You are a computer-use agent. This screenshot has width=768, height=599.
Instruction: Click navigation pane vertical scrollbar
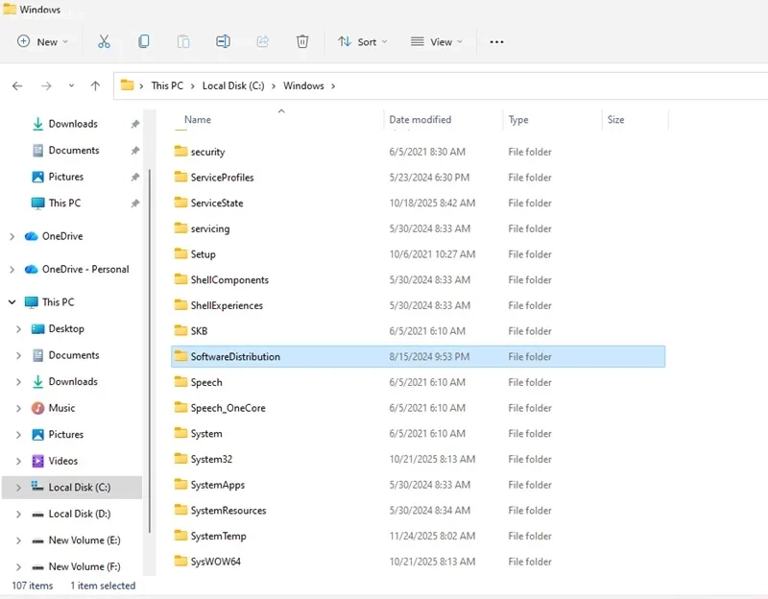pos(150,350)
